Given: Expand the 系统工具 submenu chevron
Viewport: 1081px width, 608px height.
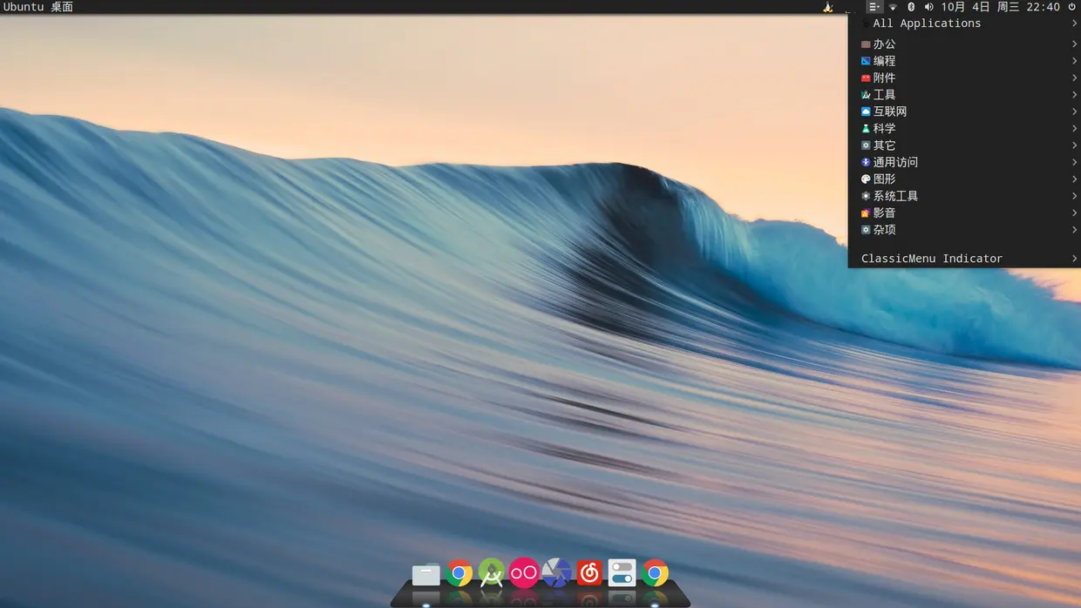Looking at the screenshot, I should coord(1075,196).
